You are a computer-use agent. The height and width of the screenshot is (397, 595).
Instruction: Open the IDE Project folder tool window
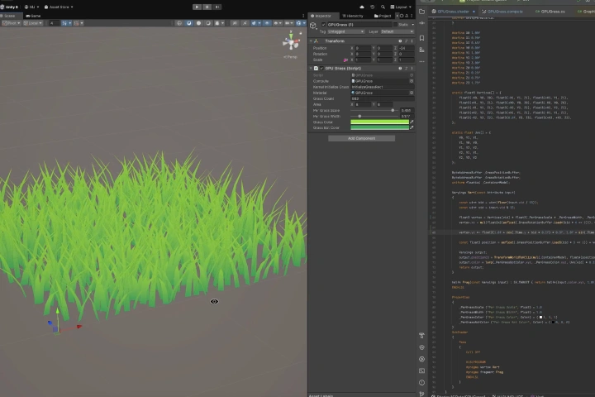pyautogui.click(x=421, y=12)
